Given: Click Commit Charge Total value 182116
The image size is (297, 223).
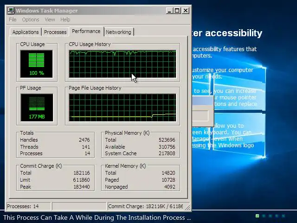Looking at the screenshot, I should click(x=82, y=173).
